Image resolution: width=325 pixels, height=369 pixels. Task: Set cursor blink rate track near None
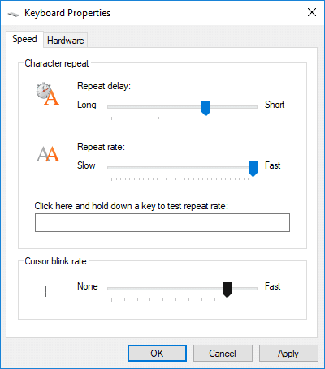tap(111, 289)
